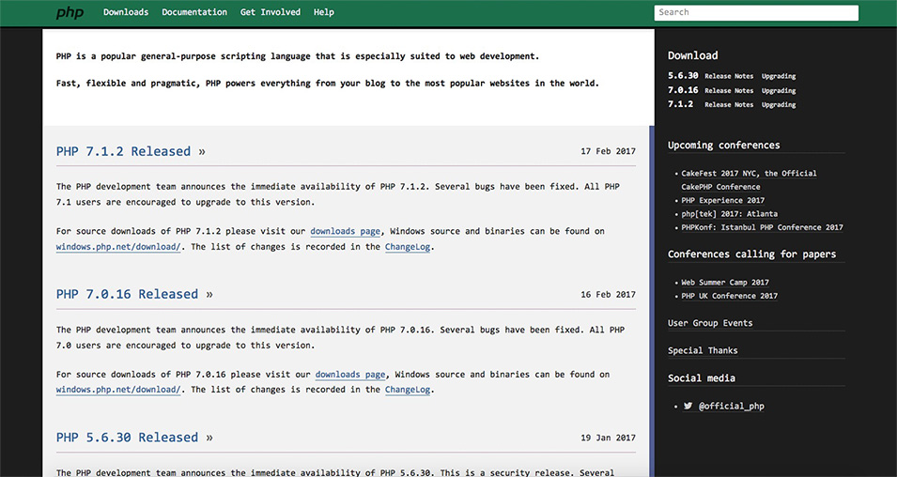Select version 7.1.2 in Download sidebar

click(x=680, y=104)
